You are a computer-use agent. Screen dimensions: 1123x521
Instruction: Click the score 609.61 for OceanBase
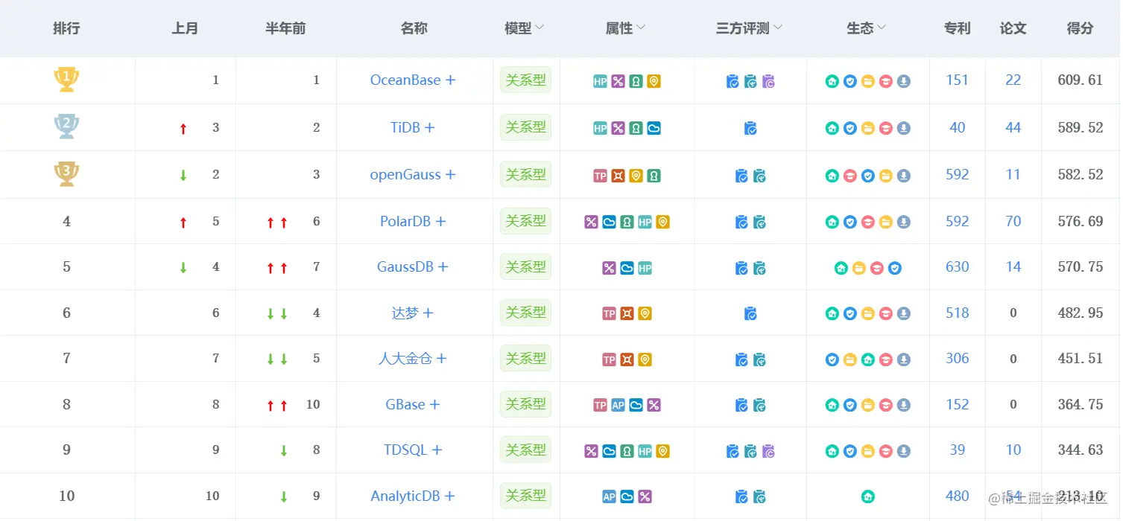1080,80
